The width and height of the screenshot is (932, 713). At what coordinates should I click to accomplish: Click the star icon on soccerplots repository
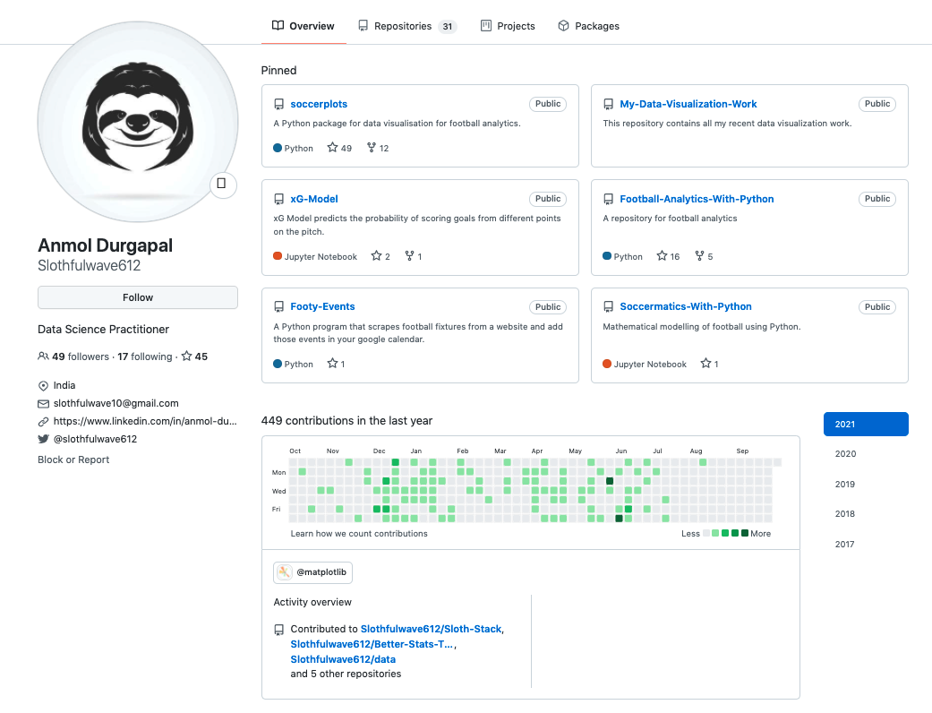332,148
